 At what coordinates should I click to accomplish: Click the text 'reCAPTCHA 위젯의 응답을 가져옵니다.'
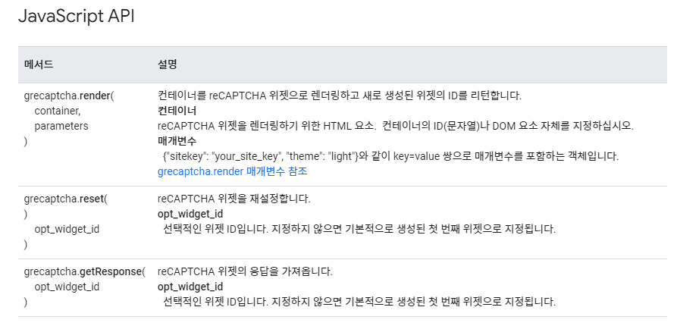coord(245,271)
